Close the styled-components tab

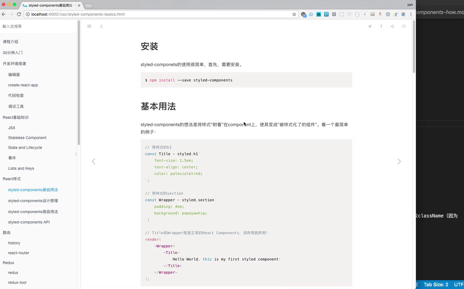coord(79,5)
